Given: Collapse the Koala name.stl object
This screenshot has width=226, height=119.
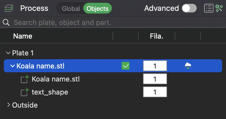Looking at the screenshot, I should (x=13, y=66).
